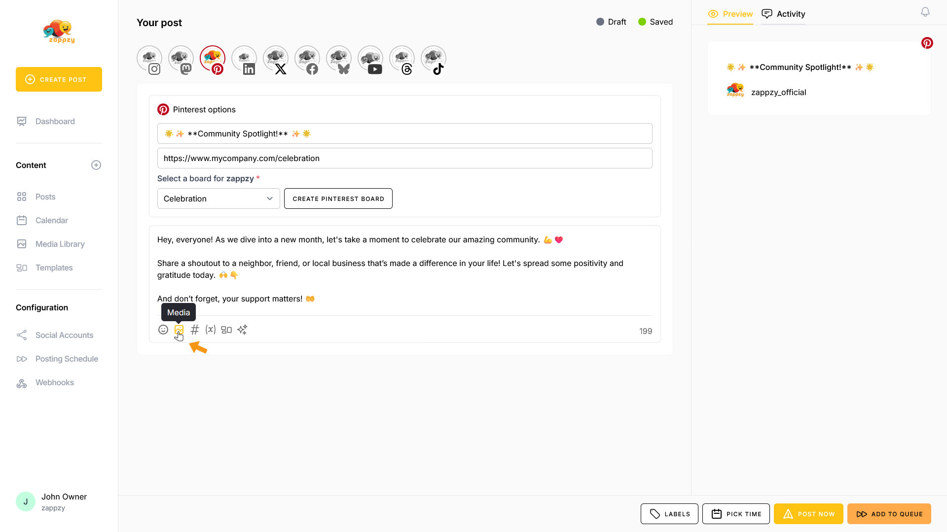Image resolution: width=947 pixels, height=532 pixels.
Task: Open notifications bell icon
Action: coord(925,12)
